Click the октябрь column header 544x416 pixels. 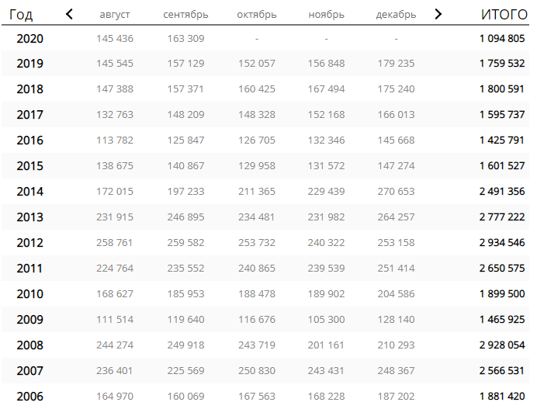256,15
